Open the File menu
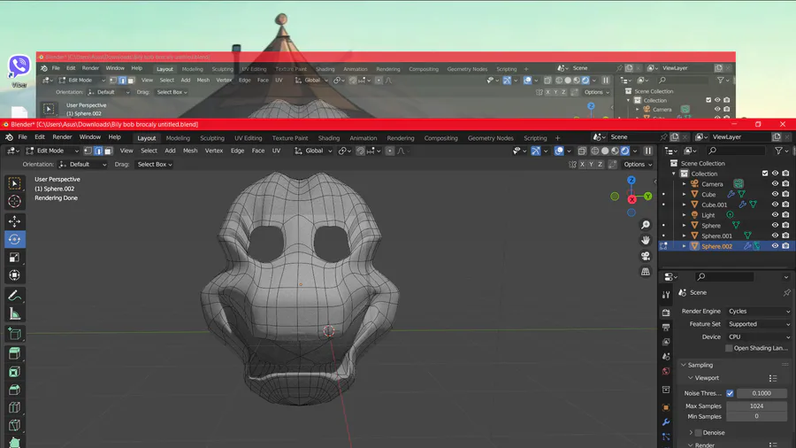Screen dimensions: 796x448 pos(22,137)
